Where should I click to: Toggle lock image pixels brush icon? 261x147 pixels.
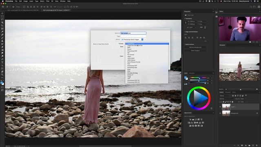pyautogui.click(x=226, y=102)
